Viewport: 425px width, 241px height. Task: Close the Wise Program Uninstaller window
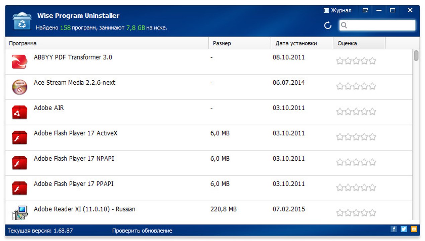(x=410, y=10)
